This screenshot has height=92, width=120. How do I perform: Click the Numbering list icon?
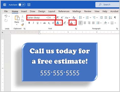click(x=87, y=17)
